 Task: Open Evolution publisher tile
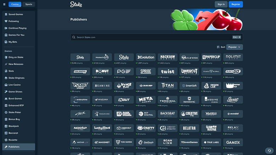point(146,57)
